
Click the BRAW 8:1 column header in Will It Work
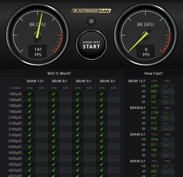(59, 81)
